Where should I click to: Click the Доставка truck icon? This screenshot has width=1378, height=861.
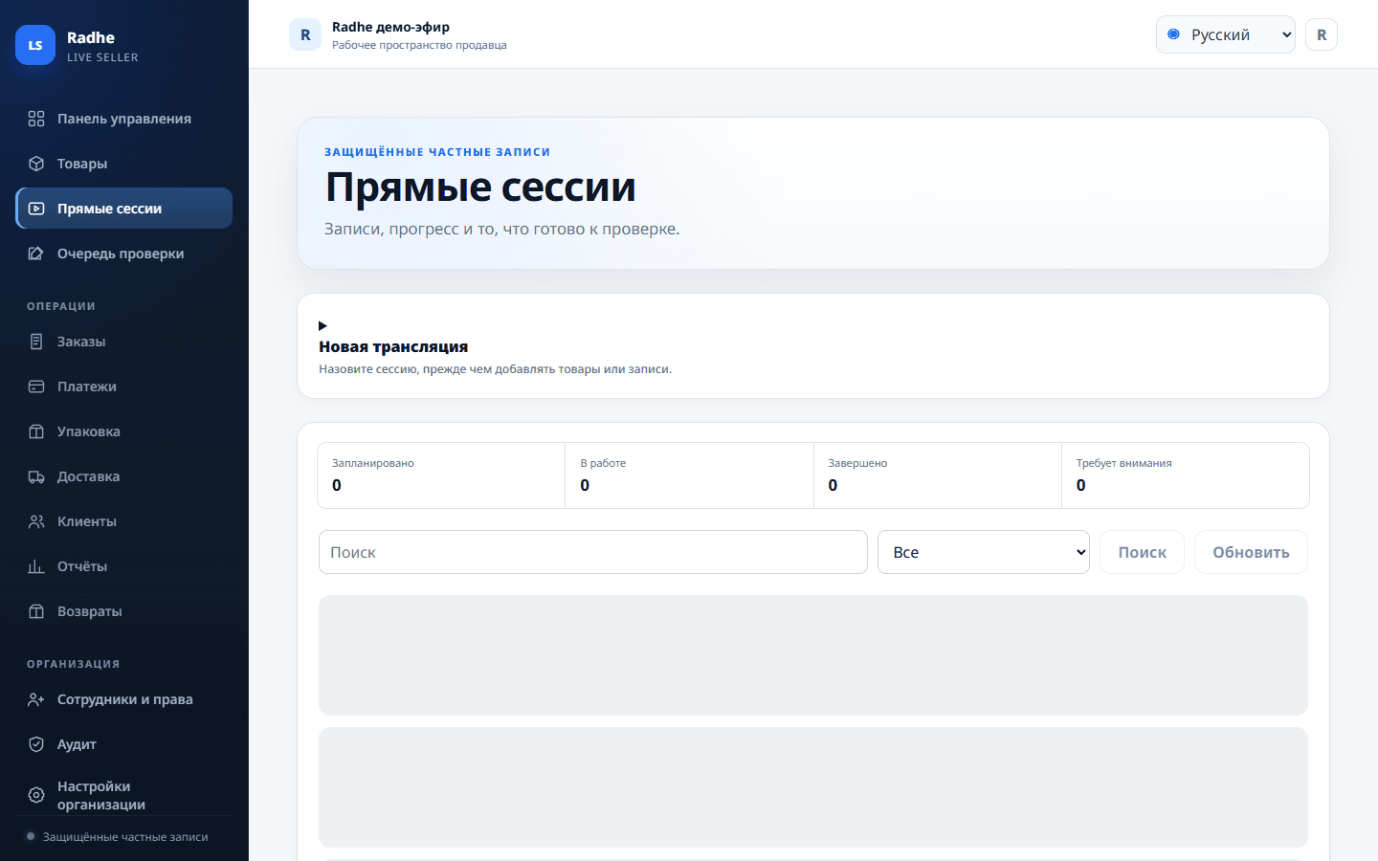[36, 476]
